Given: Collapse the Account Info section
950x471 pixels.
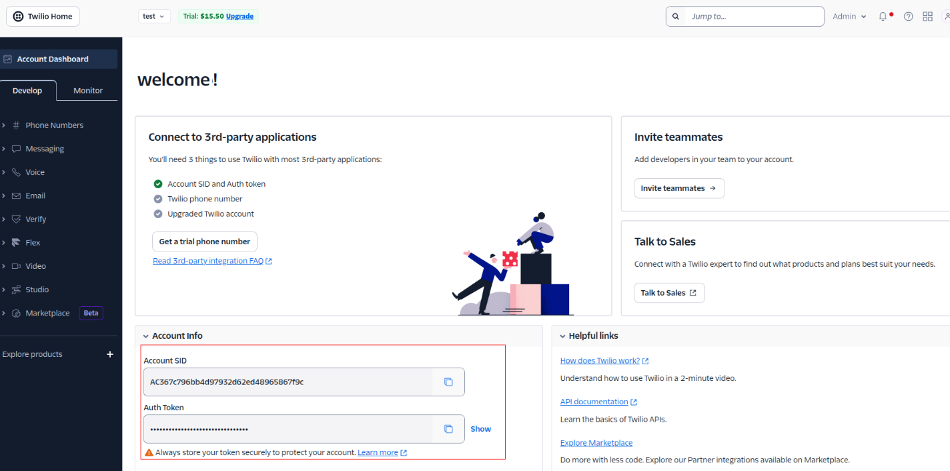Looking at the screenshot, I should coord(145,336).
